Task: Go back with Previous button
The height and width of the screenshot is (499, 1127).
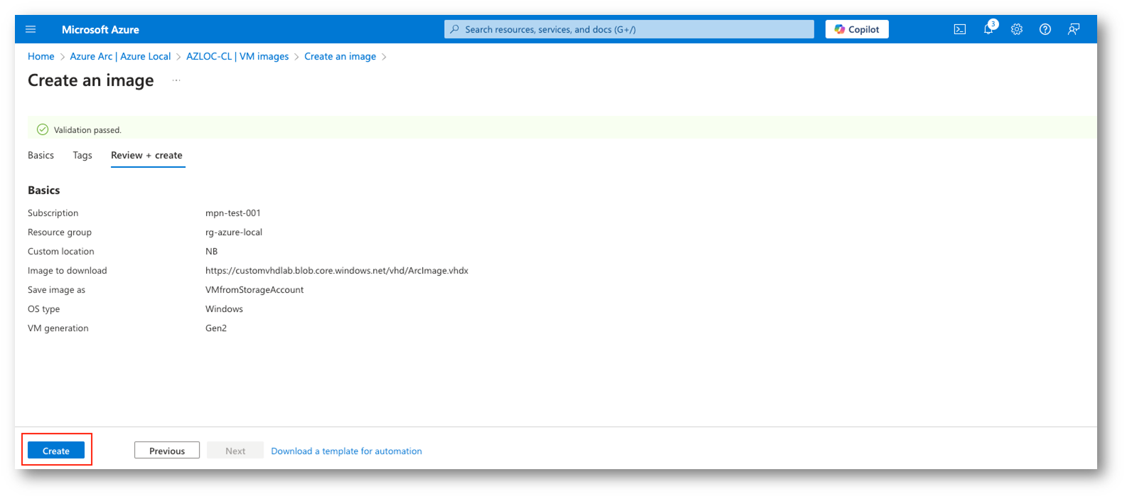Action: click(167, 451)
